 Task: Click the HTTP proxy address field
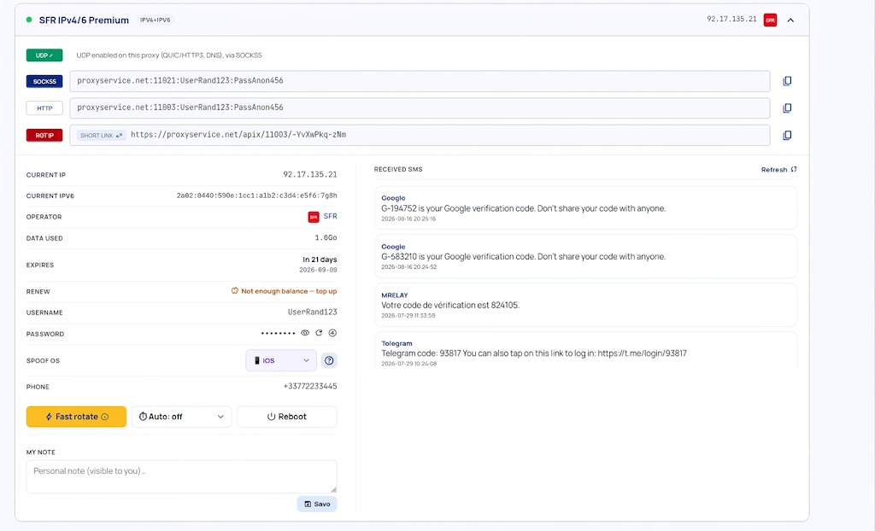(x=420, y=108)
